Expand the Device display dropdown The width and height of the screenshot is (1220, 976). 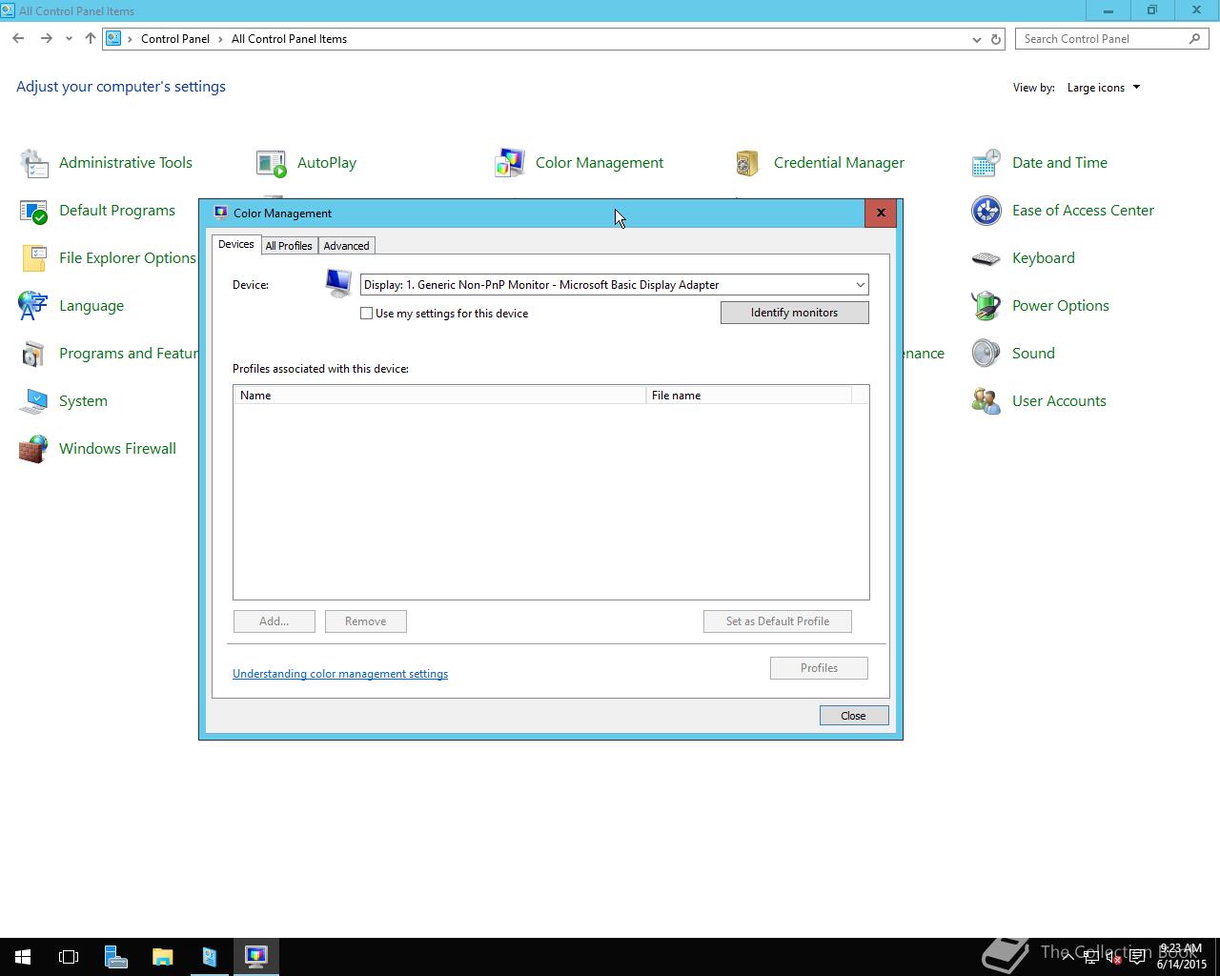(x=860, y=285)
